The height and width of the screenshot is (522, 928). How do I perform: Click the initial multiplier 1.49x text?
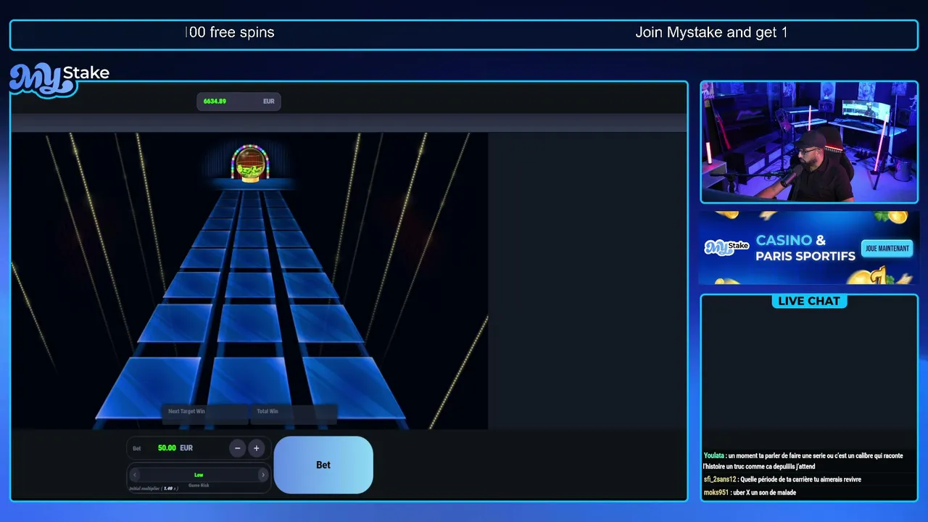pos(154,489)
